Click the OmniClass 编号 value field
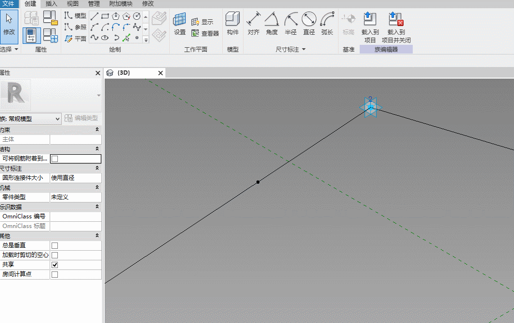Viewport: 514px width, 323px height. pos(76,216)
